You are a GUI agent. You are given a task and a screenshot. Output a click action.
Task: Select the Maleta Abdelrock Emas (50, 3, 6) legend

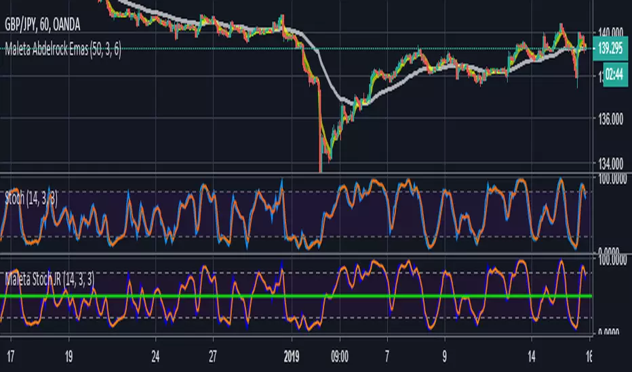point(63,50)
